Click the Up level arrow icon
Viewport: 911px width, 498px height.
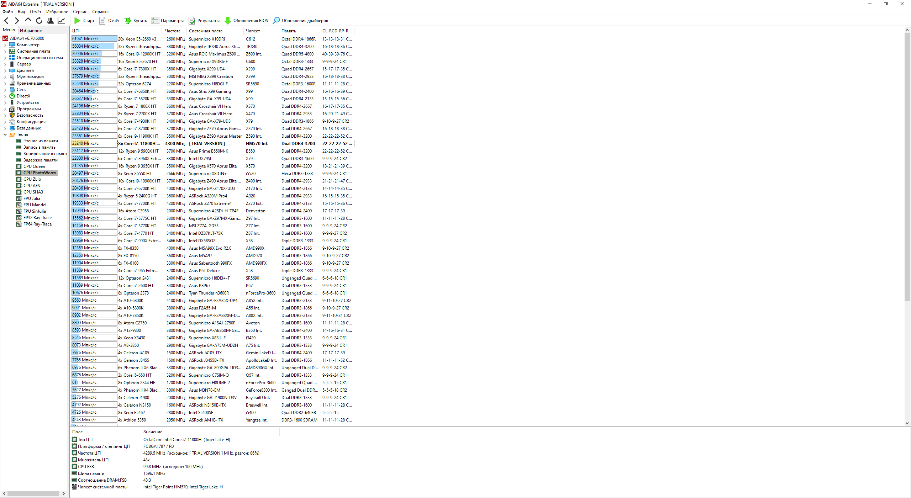28,20
